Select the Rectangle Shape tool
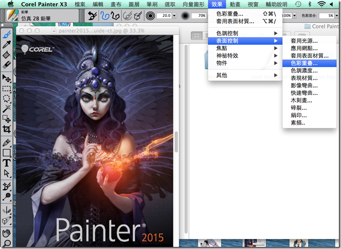The height and width of the screenshot is (249, 341). point(6,153)
